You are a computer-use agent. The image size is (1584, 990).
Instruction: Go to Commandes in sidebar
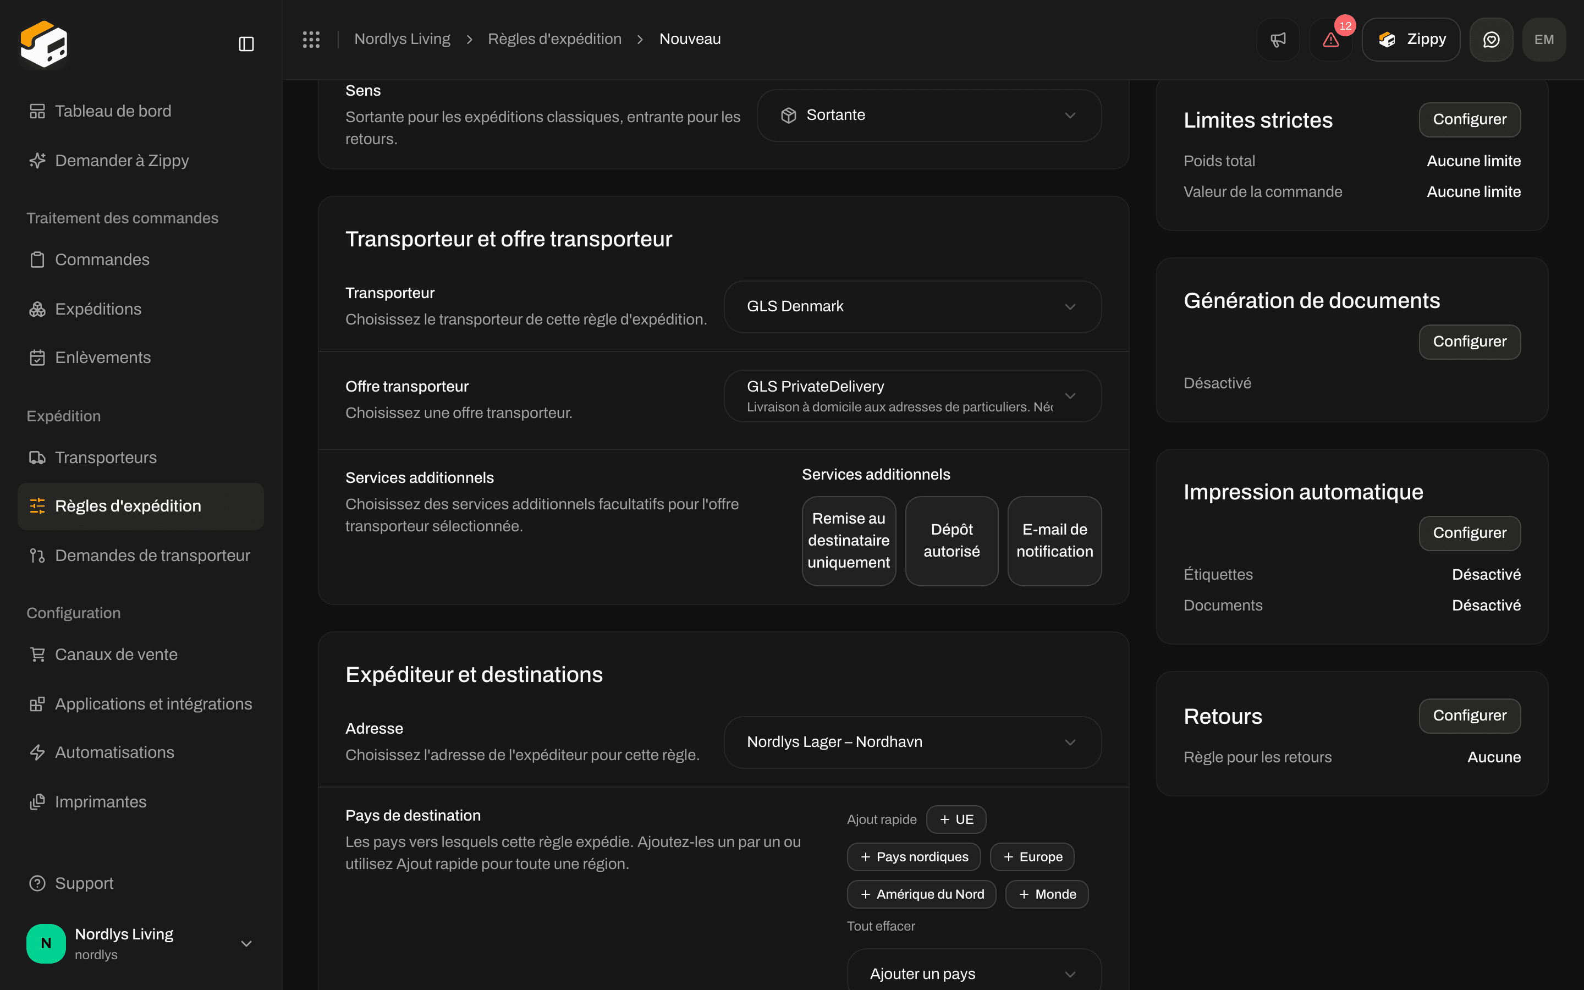tap(141, 260)
